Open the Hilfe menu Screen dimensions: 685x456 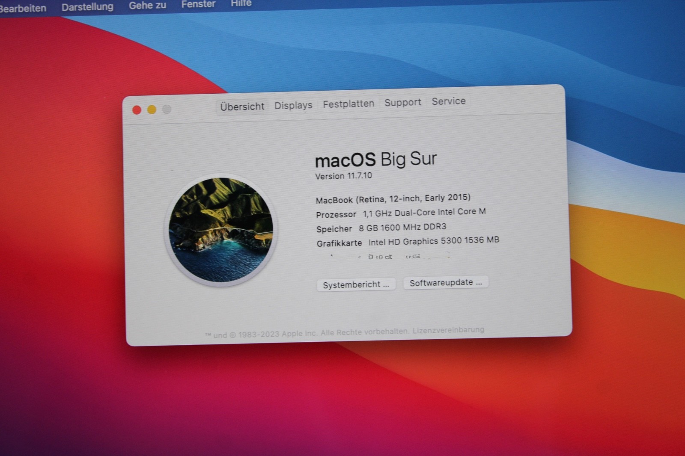coord(241,3)
